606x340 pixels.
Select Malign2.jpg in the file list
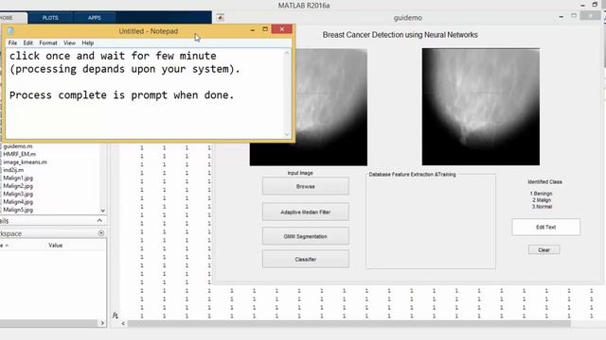pyautogui.click(x=18, y=186)
